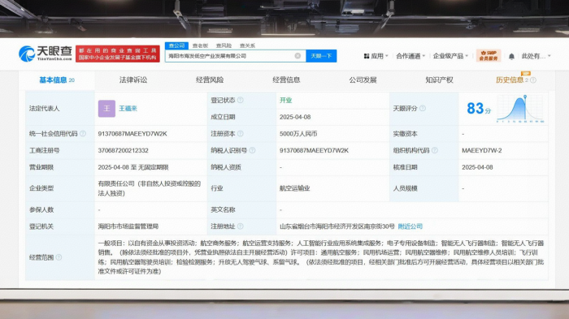Click business term 2025-04-08 至 无固定期限
The height and width of the screenshot is (319, 569).
[x=133, y=167]
